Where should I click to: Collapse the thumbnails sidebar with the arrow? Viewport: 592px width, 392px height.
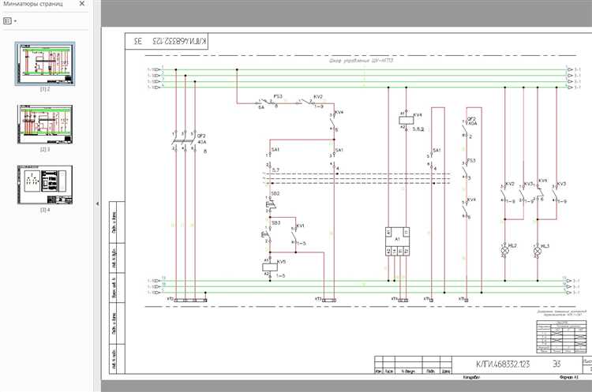point(97,203)
